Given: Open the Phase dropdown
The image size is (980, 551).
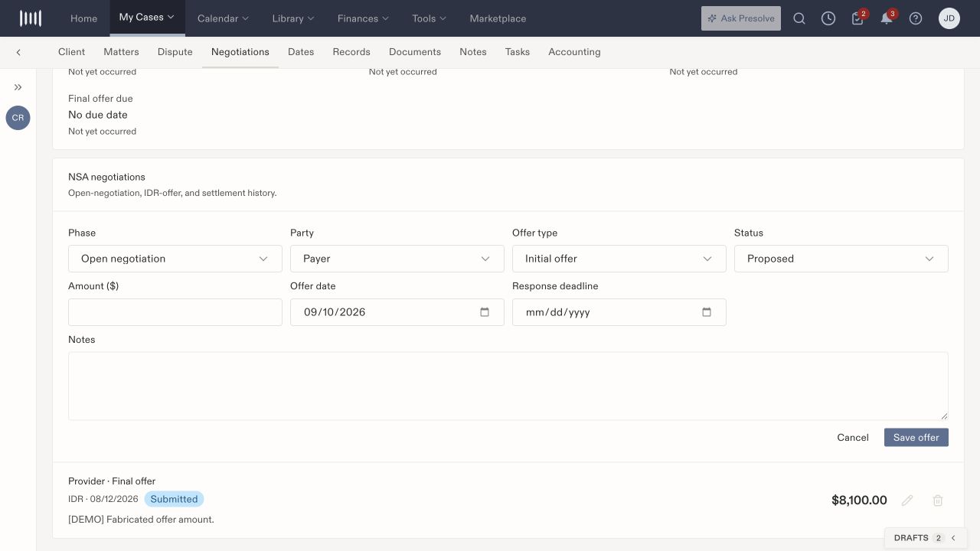Looking at the screenshot, I should pyautogui.click(x=175, y=259).
